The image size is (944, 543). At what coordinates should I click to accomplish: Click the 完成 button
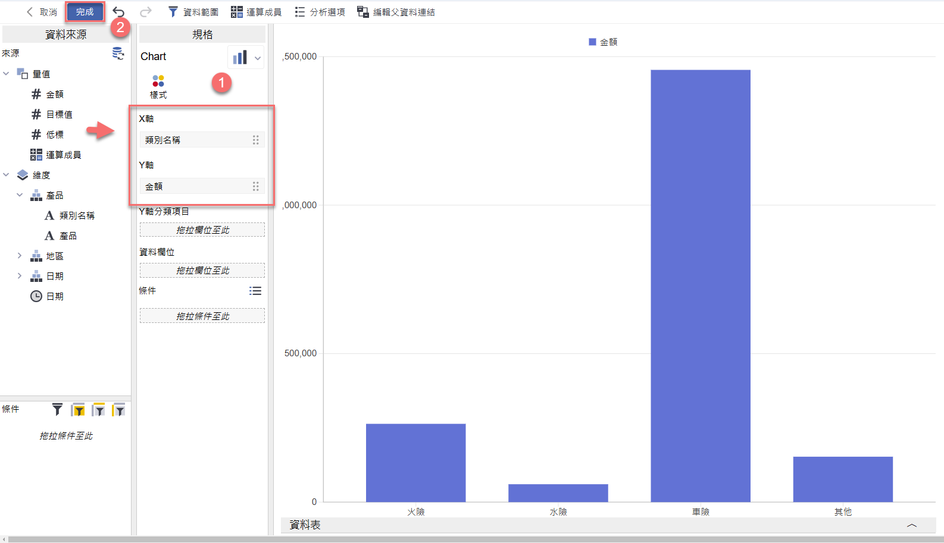(85, 12)
